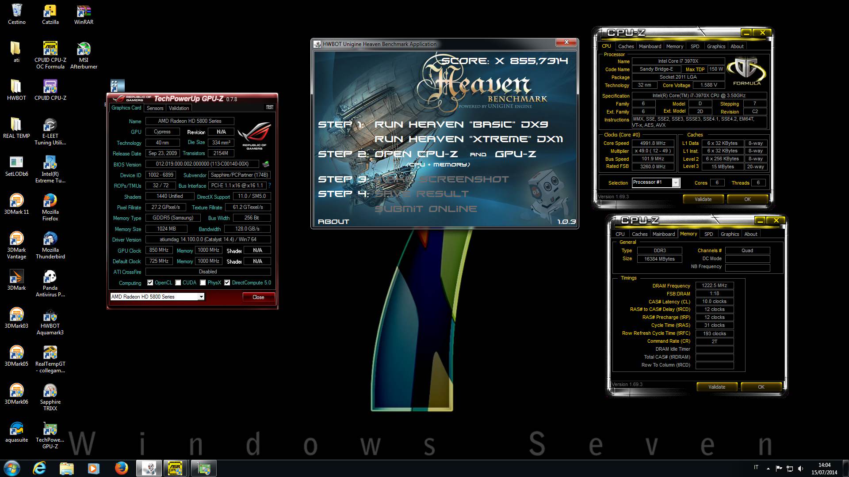The height and width of the screenshot is (477, 849).
Task: Open the REAL TEMP folder icon
Action: click(x=17, y=128)
